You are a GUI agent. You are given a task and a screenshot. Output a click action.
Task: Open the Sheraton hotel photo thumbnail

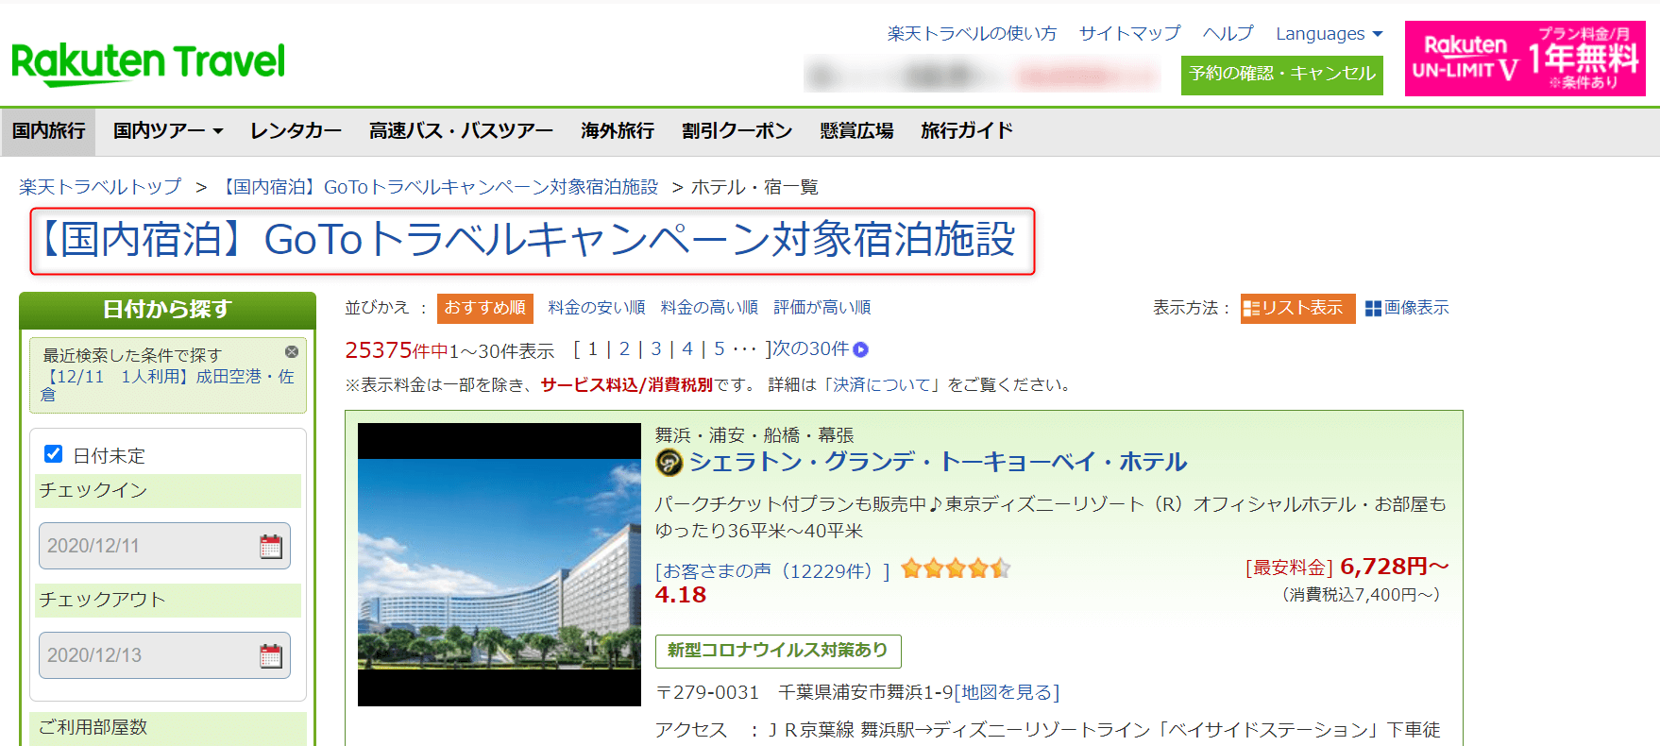click(500, 565)
